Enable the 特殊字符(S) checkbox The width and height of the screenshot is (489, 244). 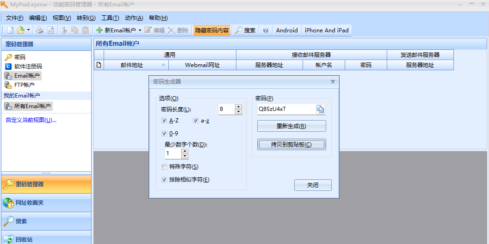tap(164, 167)
